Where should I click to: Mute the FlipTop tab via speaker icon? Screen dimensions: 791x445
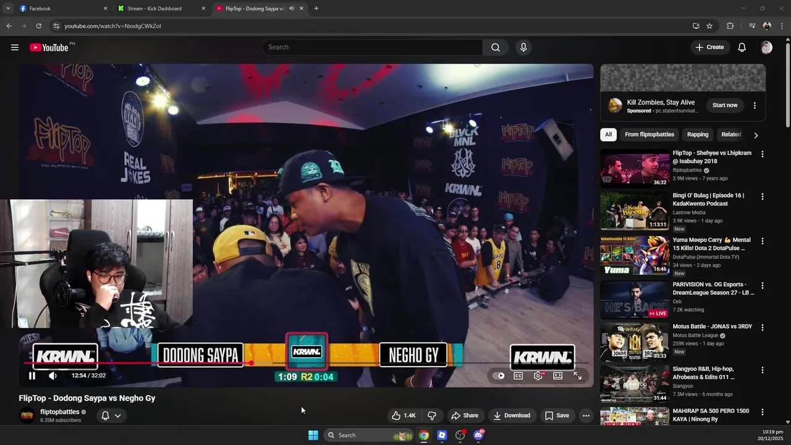(292, 9)
